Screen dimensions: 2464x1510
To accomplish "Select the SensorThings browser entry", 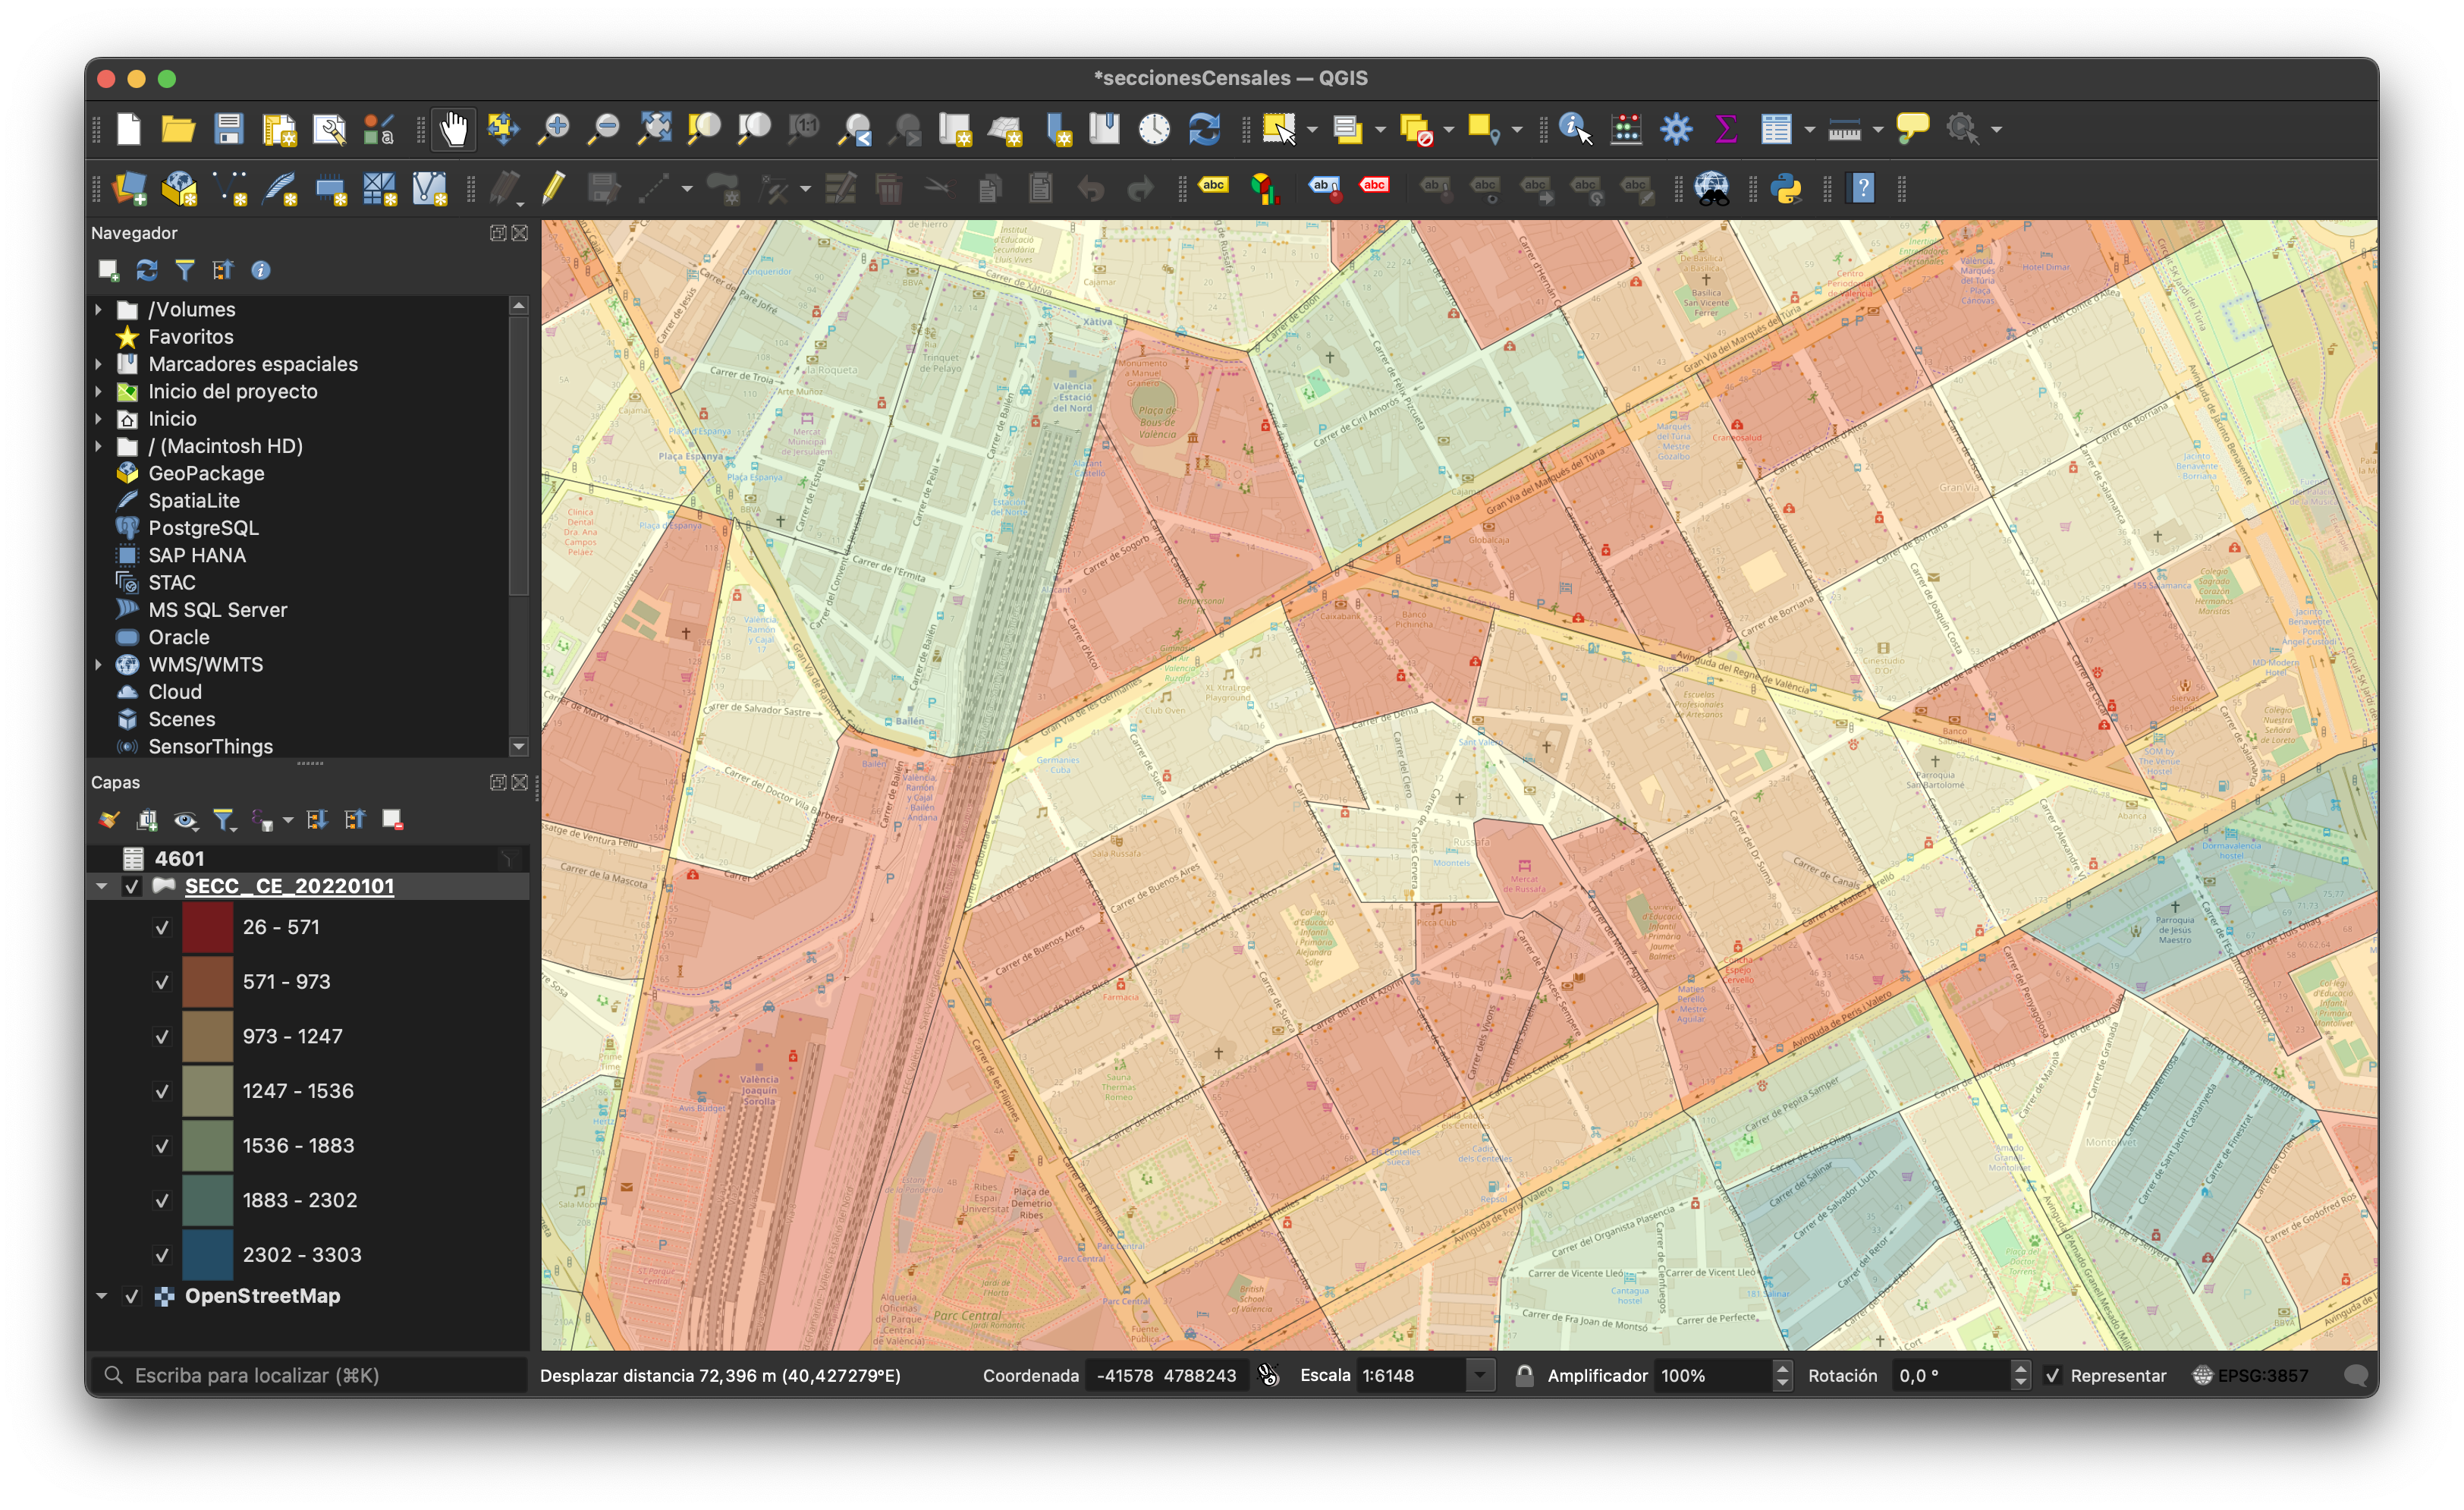I will pos(210,747).
